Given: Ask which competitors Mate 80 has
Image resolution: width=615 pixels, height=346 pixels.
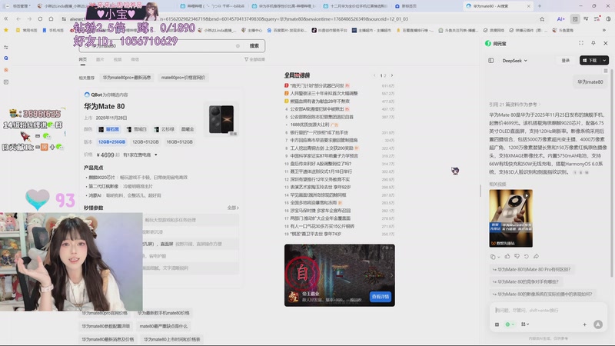Looking at the screenshot, I should pos(526,281).
